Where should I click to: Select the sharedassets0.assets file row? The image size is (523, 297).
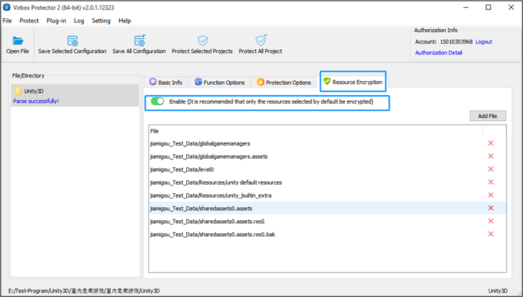[327, 209]
